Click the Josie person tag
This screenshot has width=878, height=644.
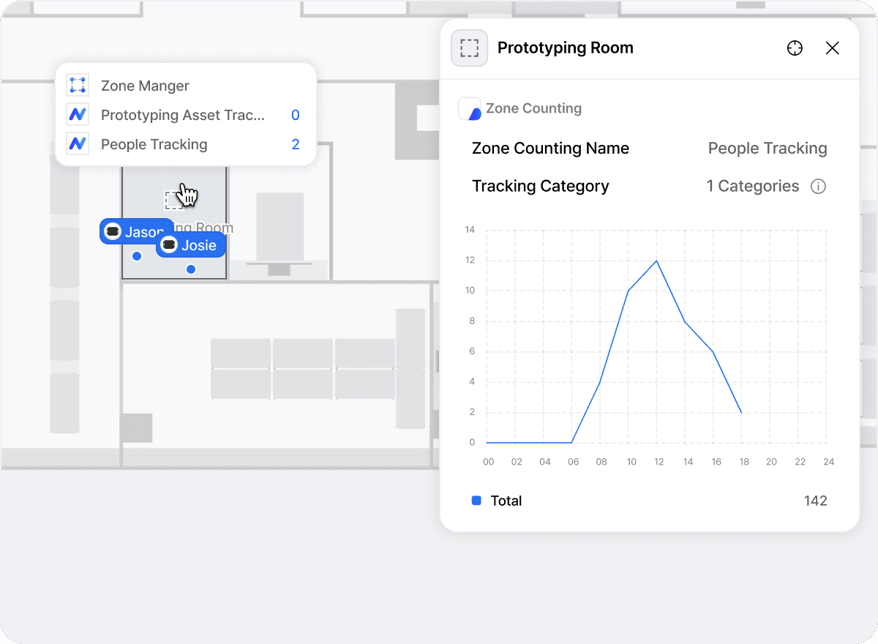click(191, 245)
